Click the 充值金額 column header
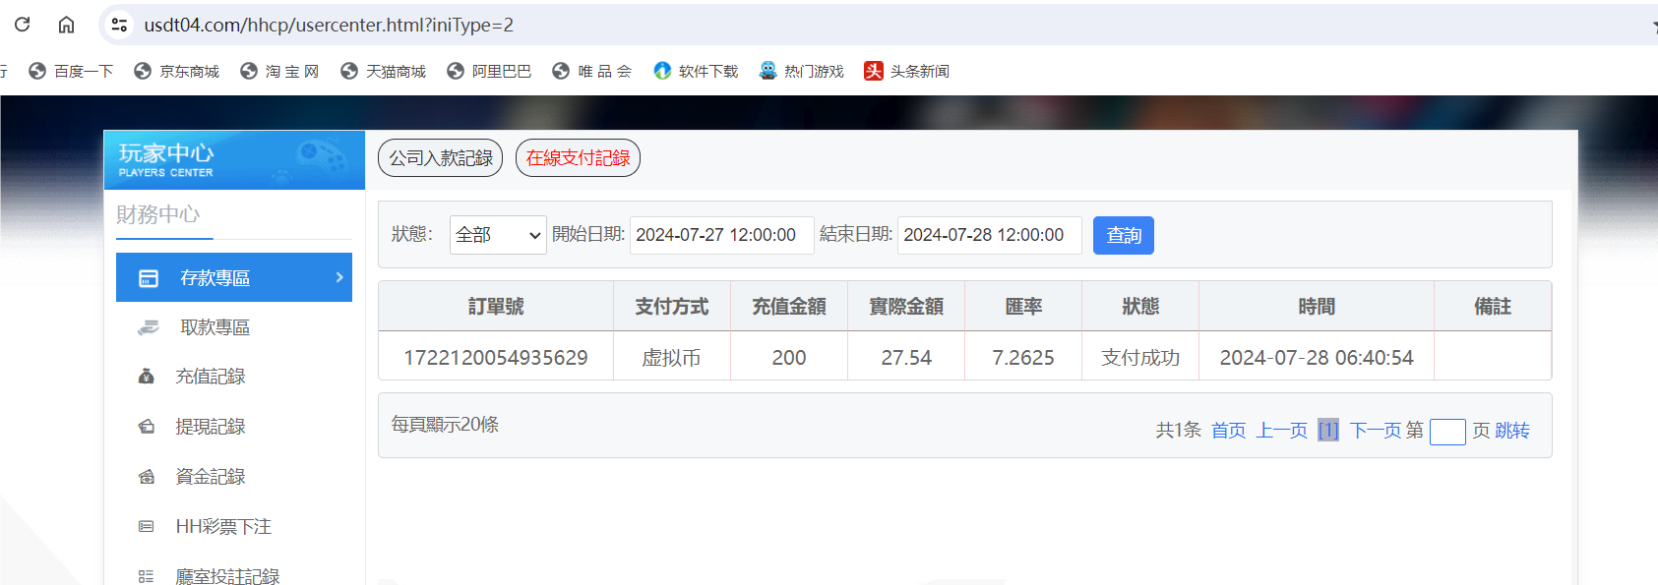1658x585 pixels. [x=789, y=307]
